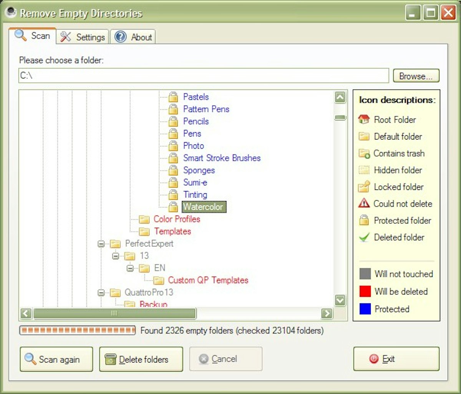Collapse the QuattroPro13 tree branch
The image size is (461, 394).
101,293
